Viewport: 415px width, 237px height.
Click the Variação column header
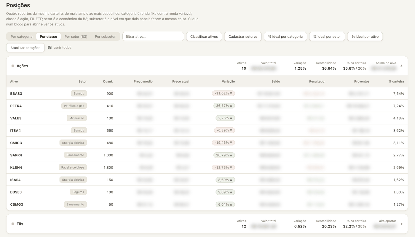coord(228,81)
